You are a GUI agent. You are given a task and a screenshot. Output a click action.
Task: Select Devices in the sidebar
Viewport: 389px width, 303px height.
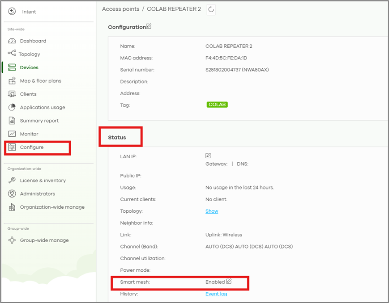click(29, 67)
